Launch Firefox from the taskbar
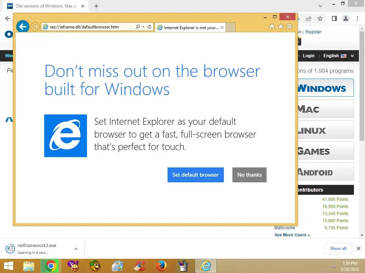 pos(161,266)
